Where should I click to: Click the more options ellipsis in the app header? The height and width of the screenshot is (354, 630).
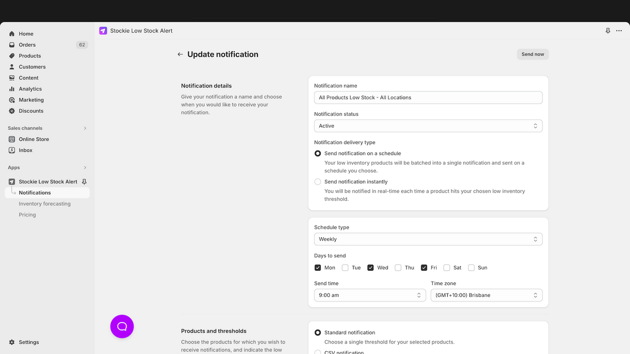tap(619, 30)
